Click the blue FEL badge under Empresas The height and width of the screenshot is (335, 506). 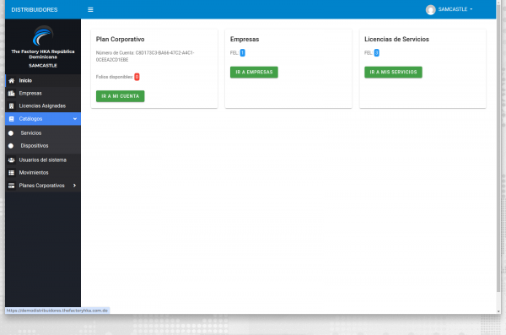click(242, 52)
